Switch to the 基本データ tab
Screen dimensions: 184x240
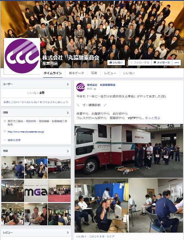point(76,73)
